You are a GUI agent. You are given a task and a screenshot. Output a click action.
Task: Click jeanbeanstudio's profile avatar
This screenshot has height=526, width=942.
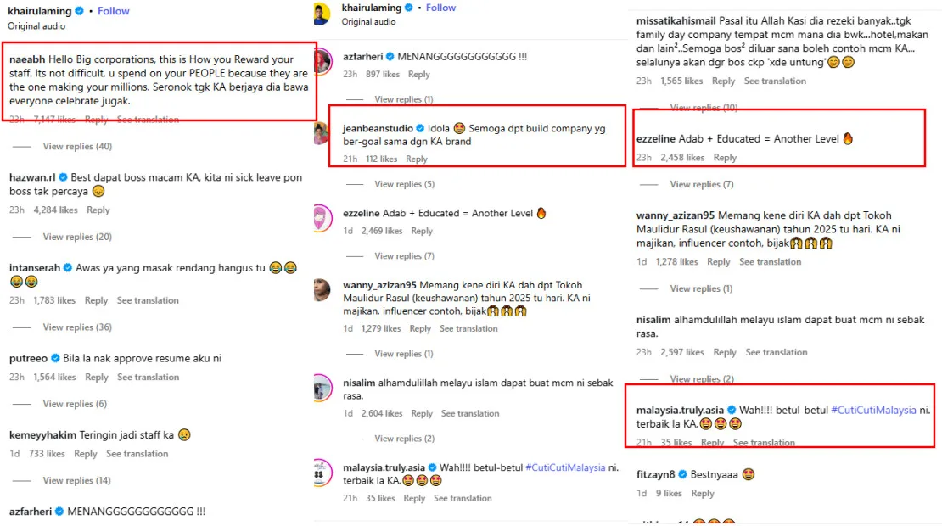(x=322, y=133)
